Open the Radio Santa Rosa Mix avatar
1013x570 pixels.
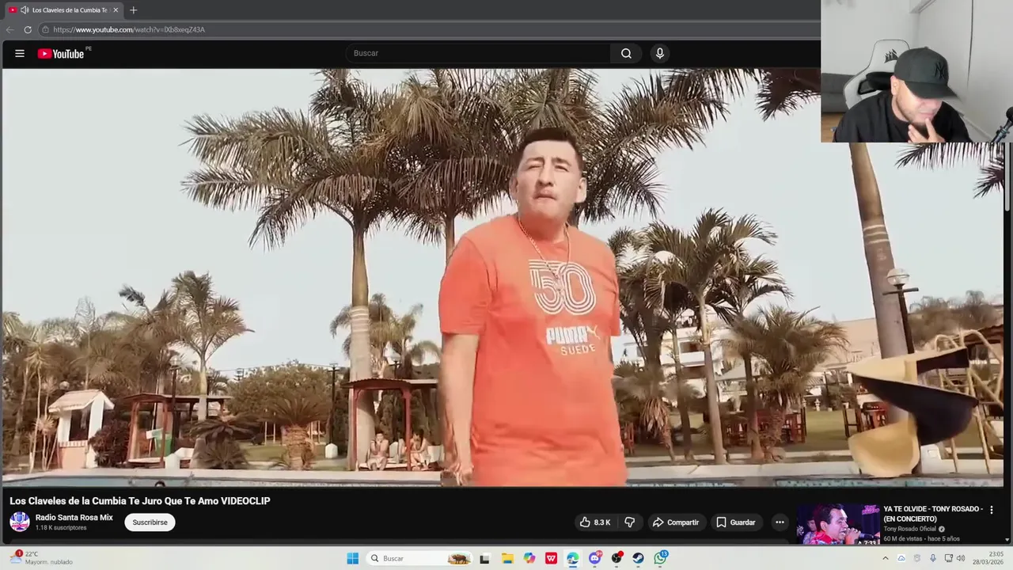[x=20, y=522]
